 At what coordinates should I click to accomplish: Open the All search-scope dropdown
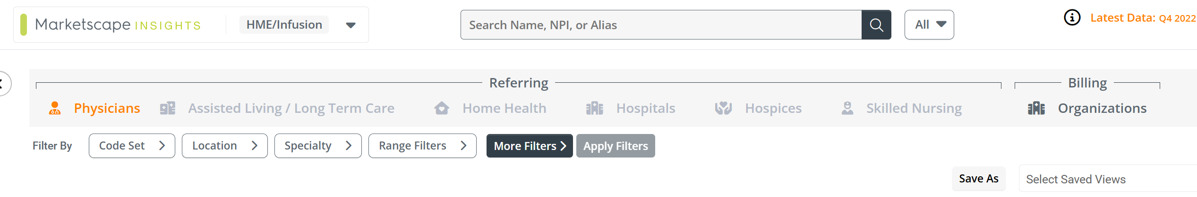pos(929,25)
